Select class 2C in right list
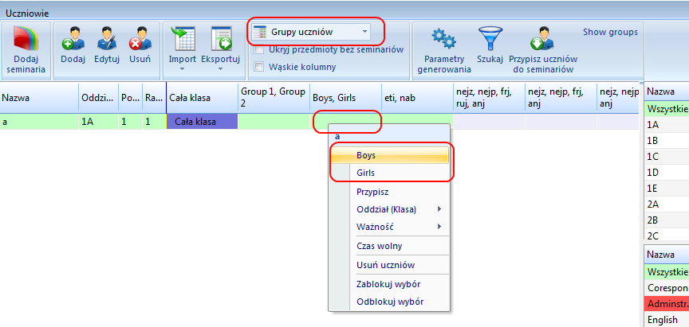Image resolution: width=689 pixels, height=327 pixels. point(667,234)
